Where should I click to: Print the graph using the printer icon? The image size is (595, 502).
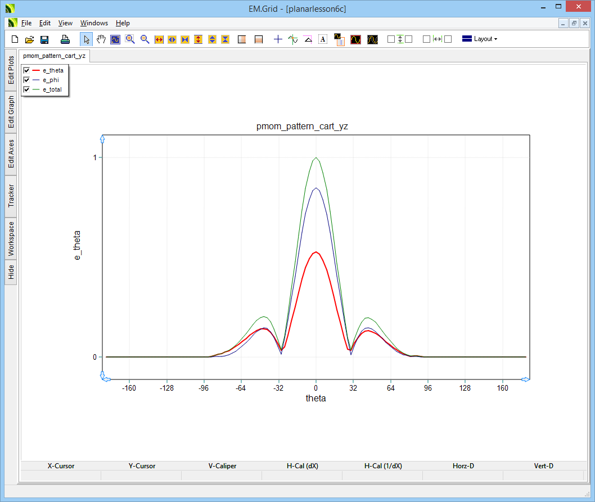tap(65, 39)
